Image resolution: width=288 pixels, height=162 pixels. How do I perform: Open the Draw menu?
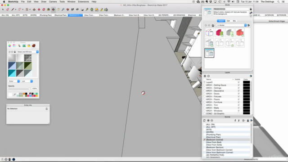tap(44, 2)
